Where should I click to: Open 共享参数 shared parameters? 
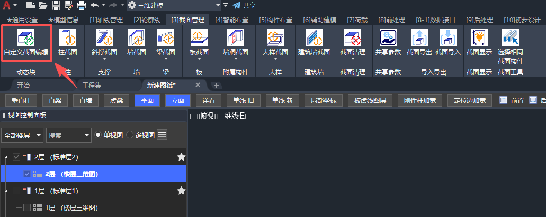388,42
